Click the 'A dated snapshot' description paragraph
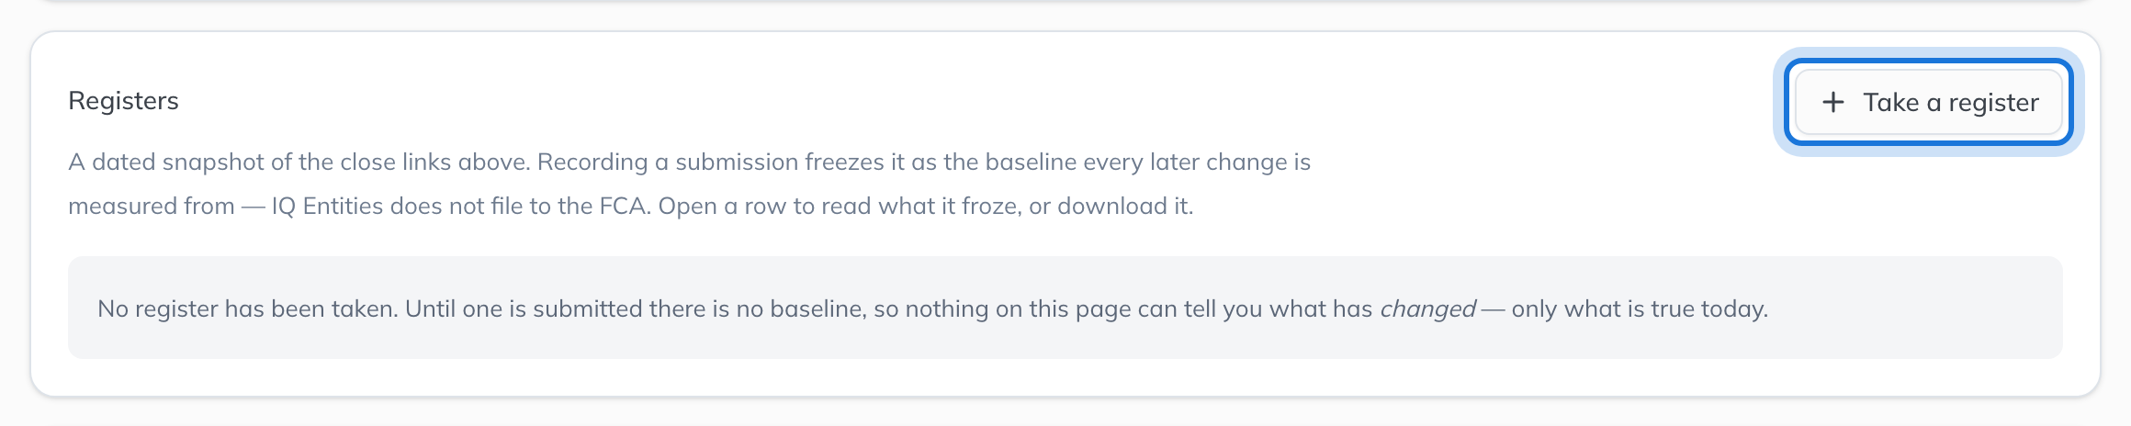 [x=689, y=184]
